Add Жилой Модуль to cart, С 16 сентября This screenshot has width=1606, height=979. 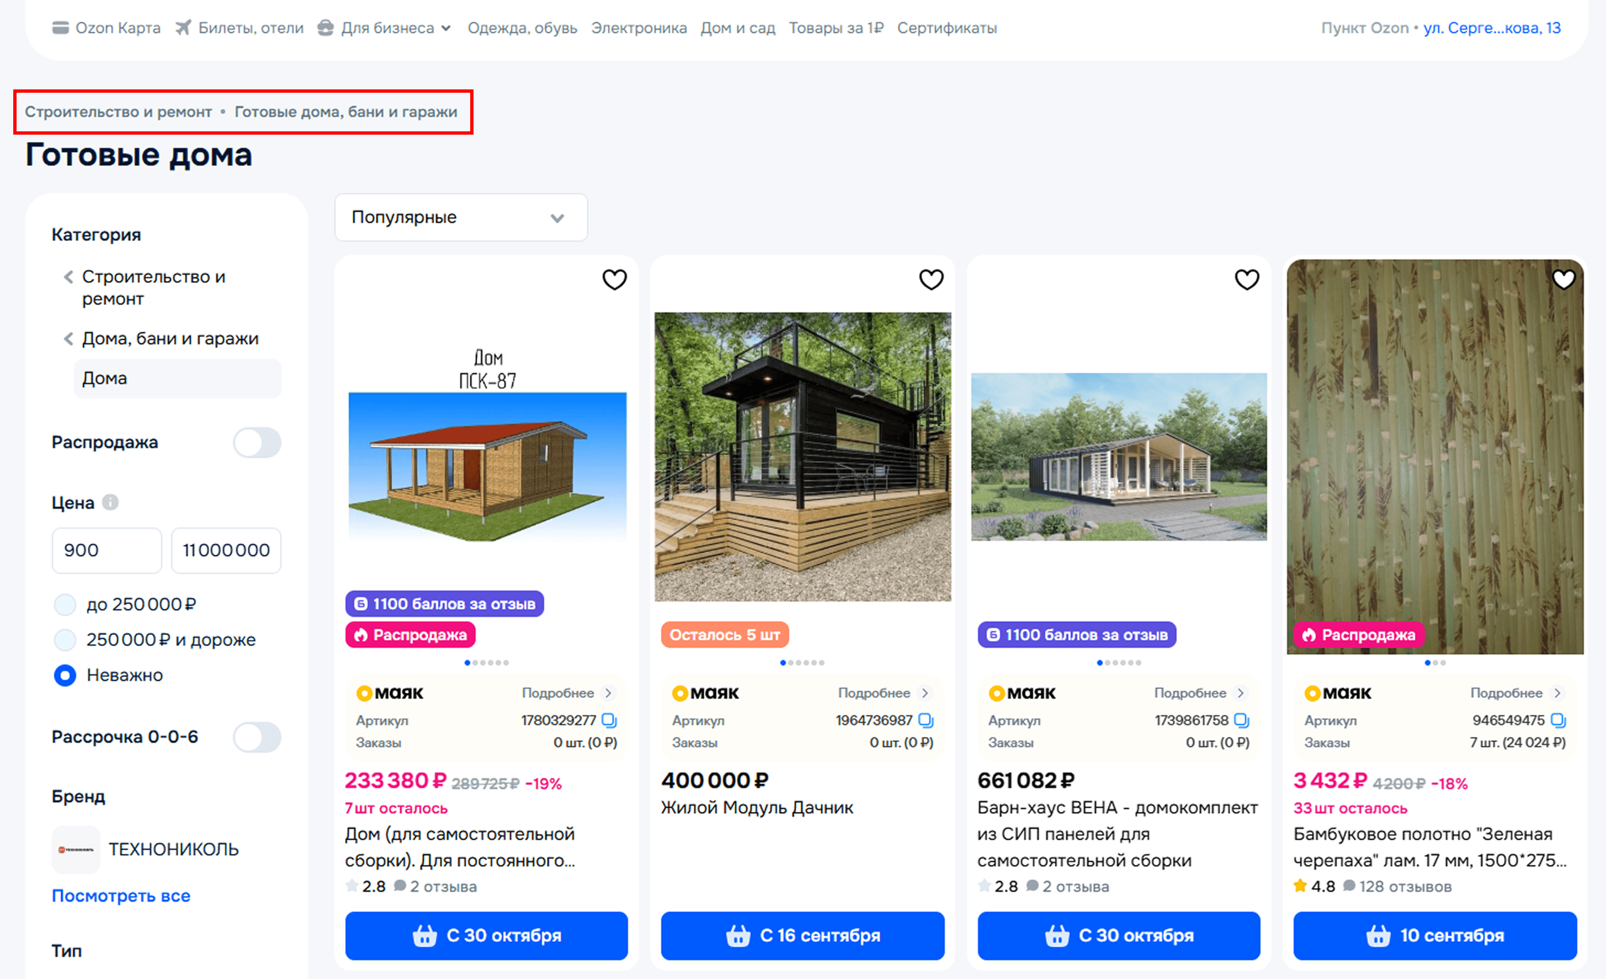click(x=802, y=935)
